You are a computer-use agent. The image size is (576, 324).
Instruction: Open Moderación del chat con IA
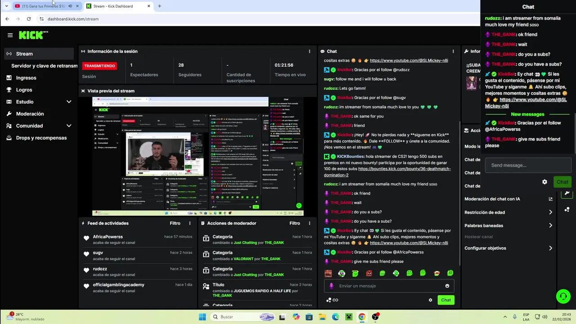(x=508, y=199)
